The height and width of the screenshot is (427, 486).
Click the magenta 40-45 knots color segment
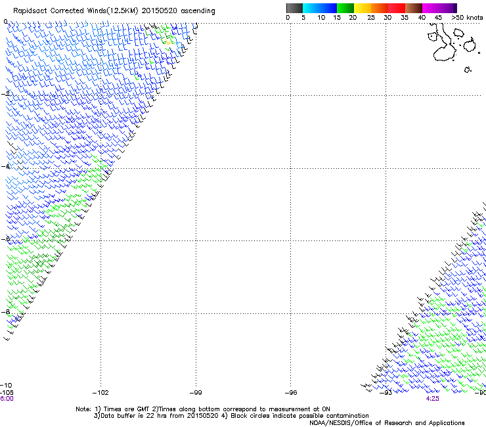tap(431, 8)
